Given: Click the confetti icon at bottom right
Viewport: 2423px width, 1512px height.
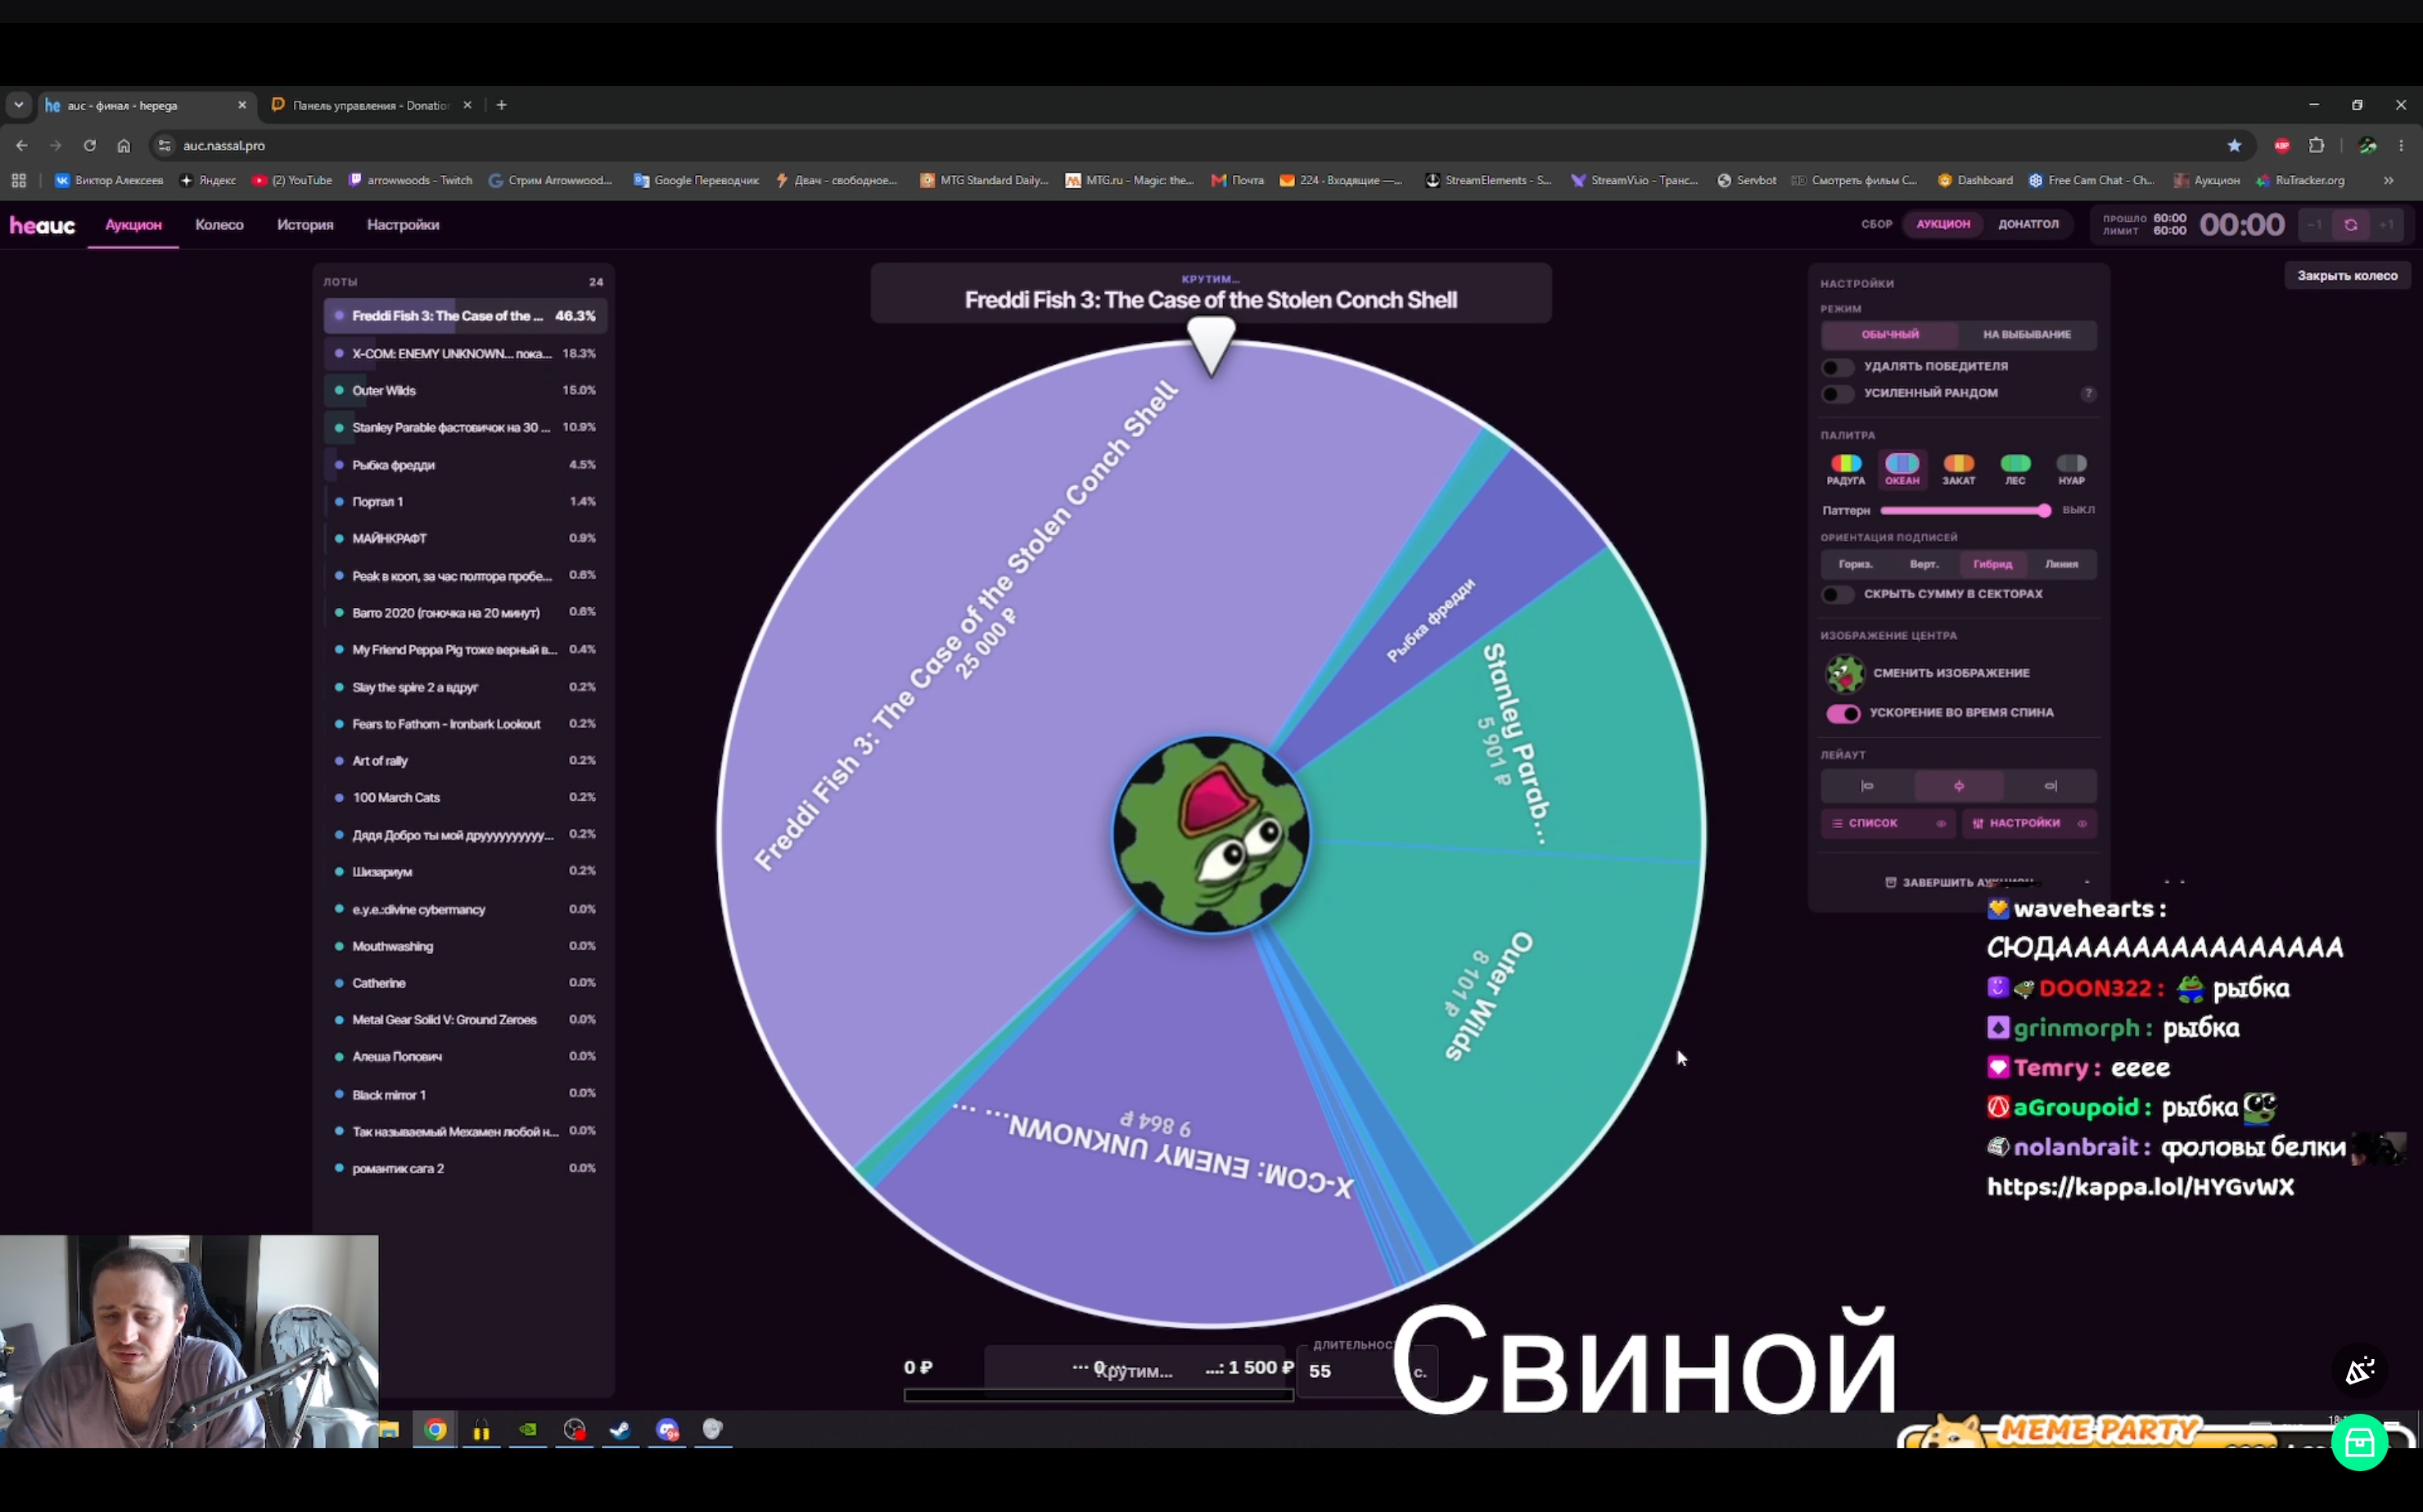Looking at the screenshot, I should click(2360, 1370).
